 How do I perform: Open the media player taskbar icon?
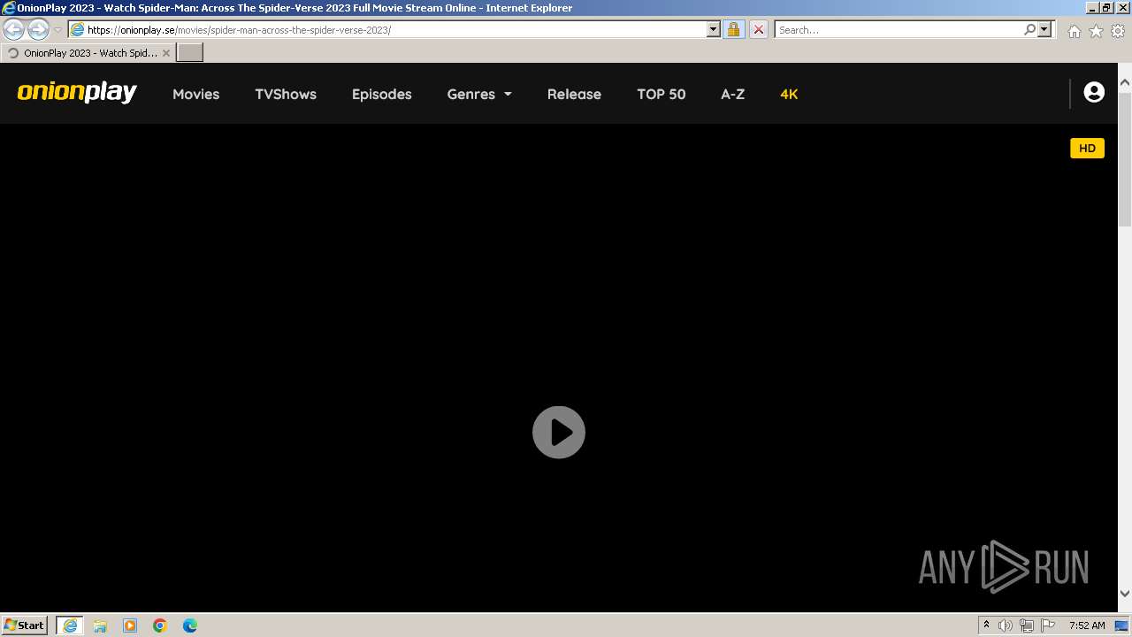click(130, 625)
